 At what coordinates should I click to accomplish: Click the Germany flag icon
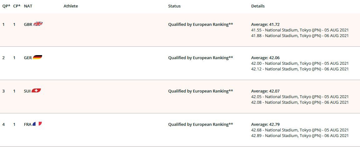[37, 57]
